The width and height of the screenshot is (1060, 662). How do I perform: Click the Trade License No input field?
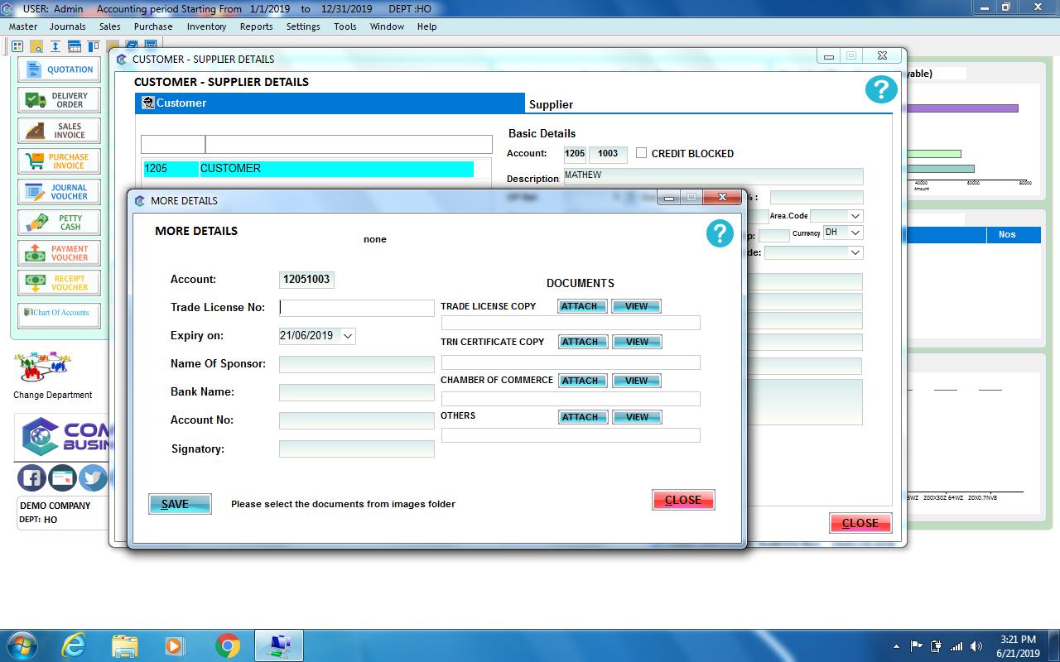pos(356,307)
